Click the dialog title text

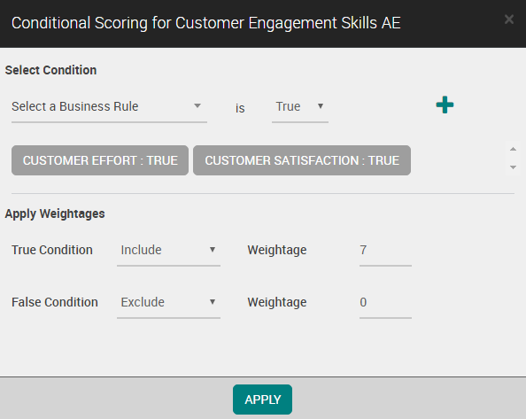(x=206, y=23)
